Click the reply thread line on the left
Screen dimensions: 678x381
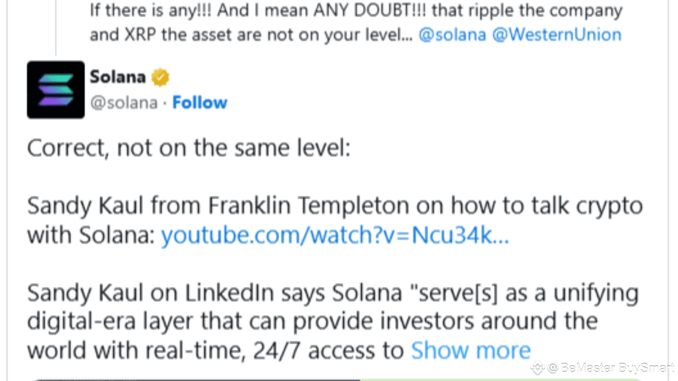pos(57,26)
